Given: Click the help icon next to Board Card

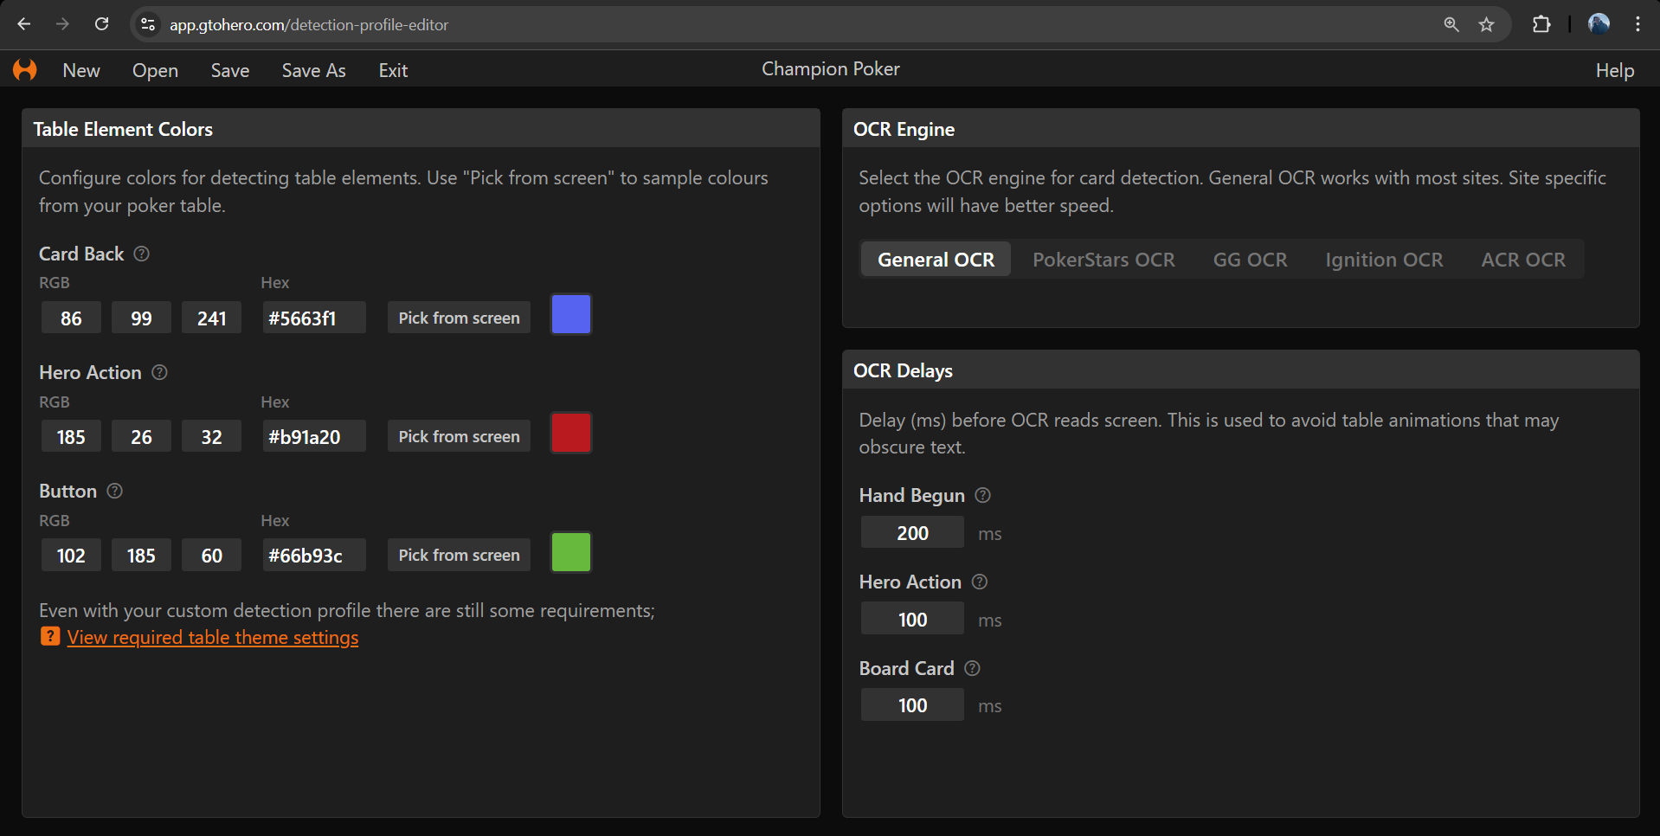Looking at the screenshot, I should 972,668.
